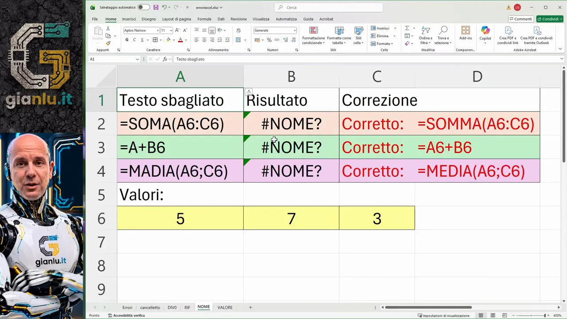Image resolution: width=567 pixels, height=319 pixels.
Task: Toggle wrap text button
Action: point(238,30)
